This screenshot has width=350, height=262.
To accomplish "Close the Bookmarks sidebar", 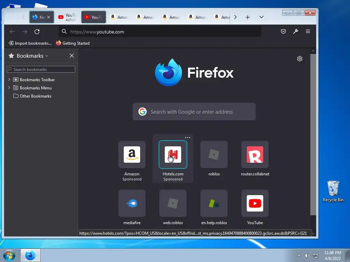I will coord(72,56).
